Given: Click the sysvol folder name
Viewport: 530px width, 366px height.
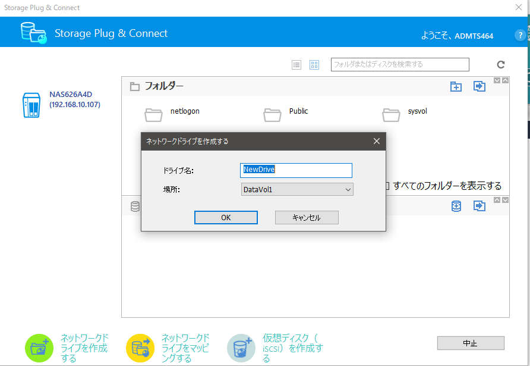Looking at the screenshot, I should [418, 111].
